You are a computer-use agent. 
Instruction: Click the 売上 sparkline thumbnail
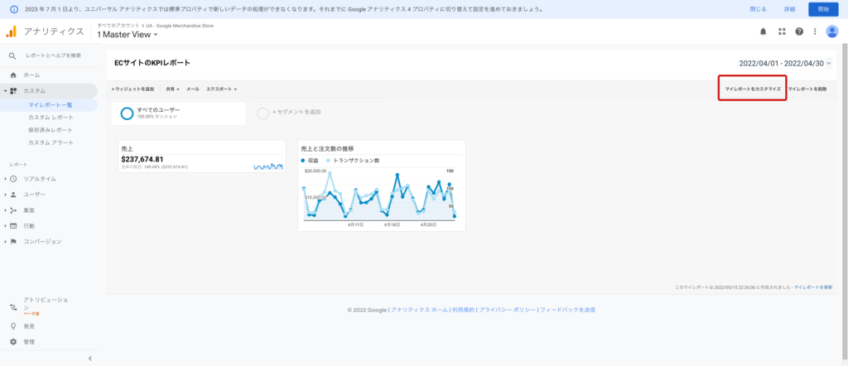[268, 166]
